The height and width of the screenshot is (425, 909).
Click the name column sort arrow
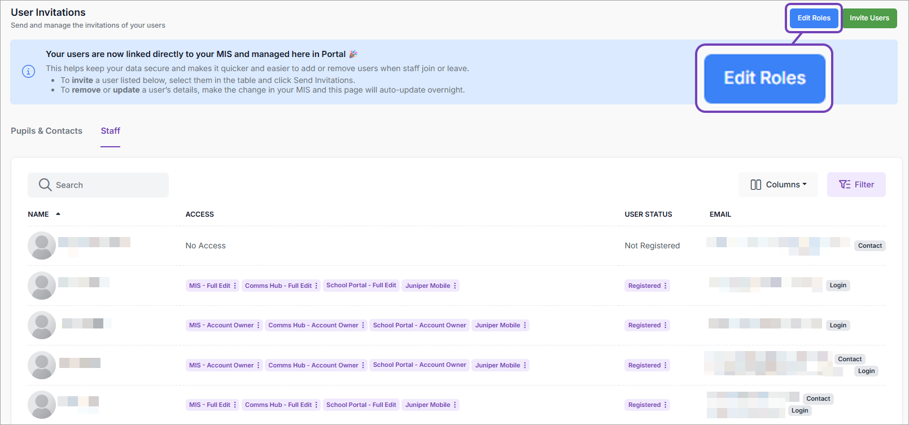click(x=58, y=214)
